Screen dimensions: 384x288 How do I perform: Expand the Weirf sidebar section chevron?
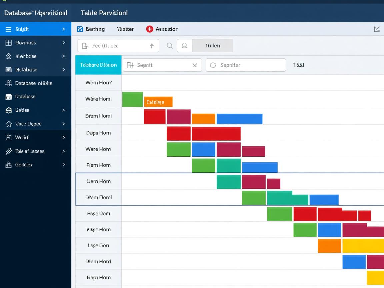63,137
